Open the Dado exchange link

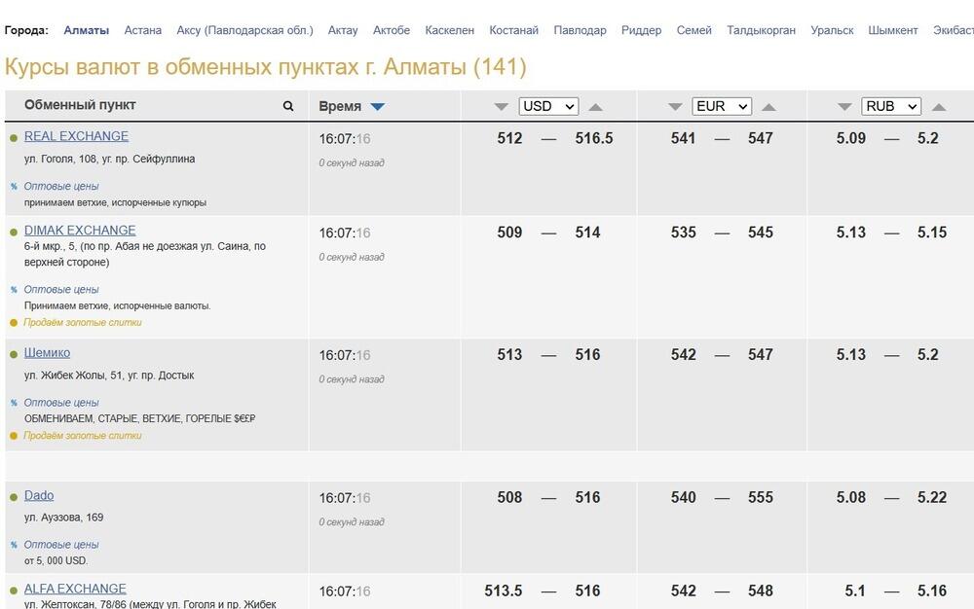39,495
